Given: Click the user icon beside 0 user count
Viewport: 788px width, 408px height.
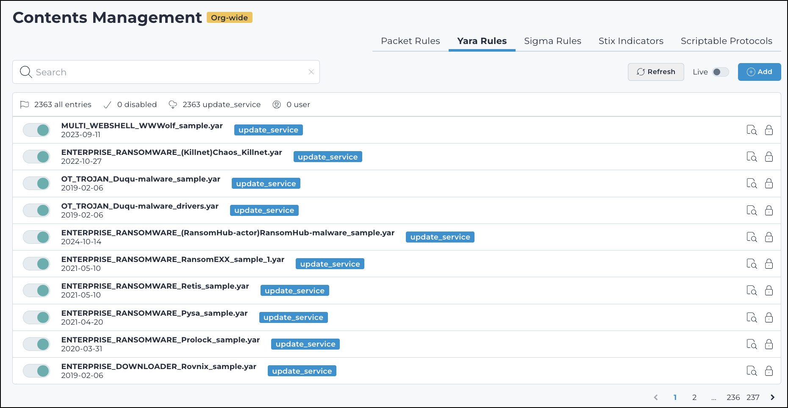Looking at the screenshot, I should 277,105.
